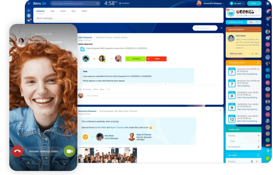Open the event dated 8 Daily Planning Meeting

tap(247, 98)
